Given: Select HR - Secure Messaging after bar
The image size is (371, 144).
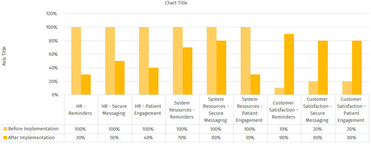Looking at the screenshot, I should 120,78.
